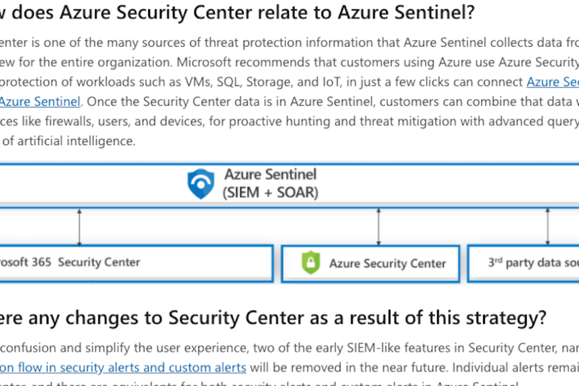This screenshot has width=579, height=386.
Task: Click the heading about Azure Security Center and Sentinel
Action: [x=237, y=12]
